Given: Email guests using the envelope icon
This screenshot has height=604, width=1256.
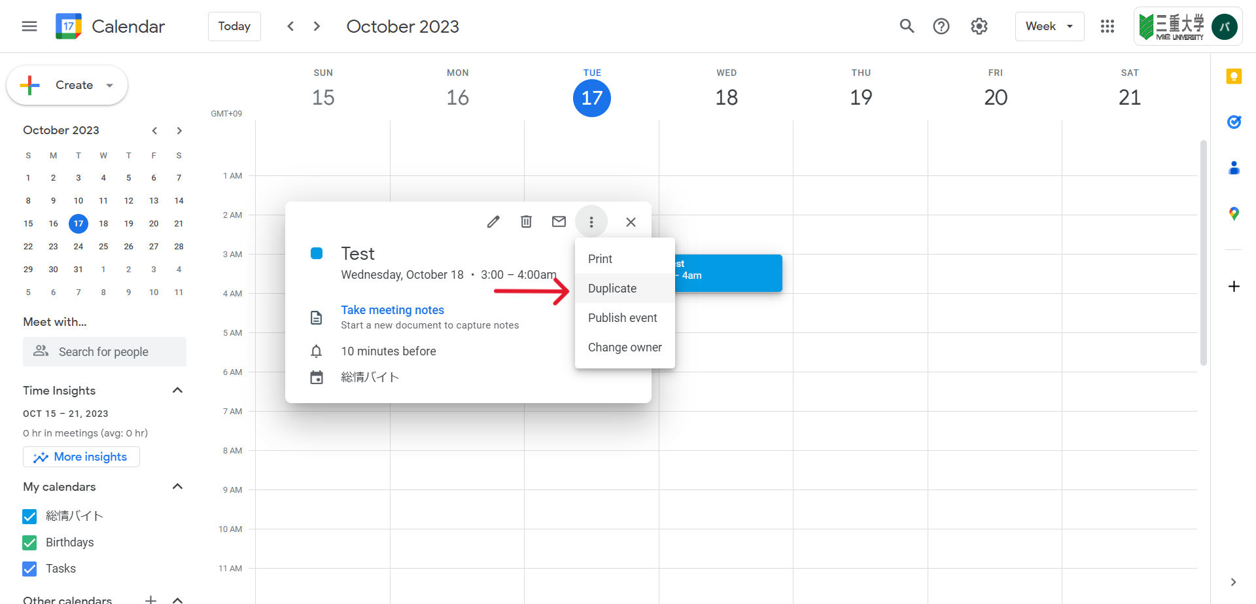Looking at the screenshot, I should tap(559, 222).
